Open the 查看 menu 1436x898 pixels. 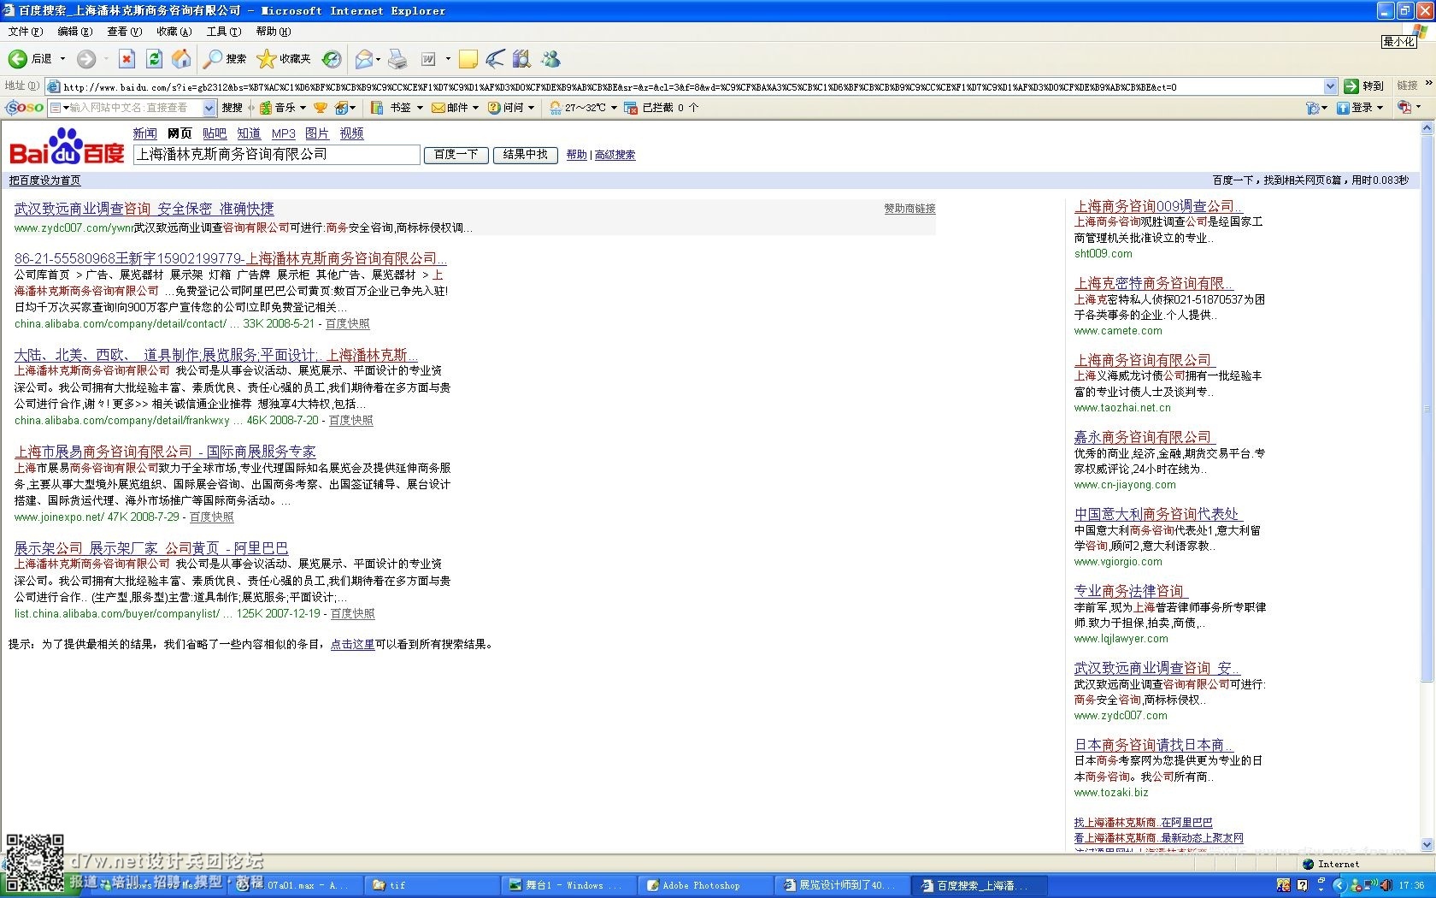tap(124, 32)
